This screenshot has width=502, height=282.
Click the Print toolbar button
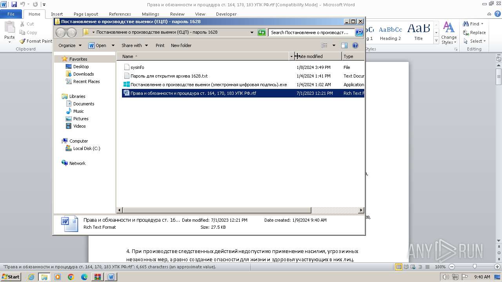[160, 45]
